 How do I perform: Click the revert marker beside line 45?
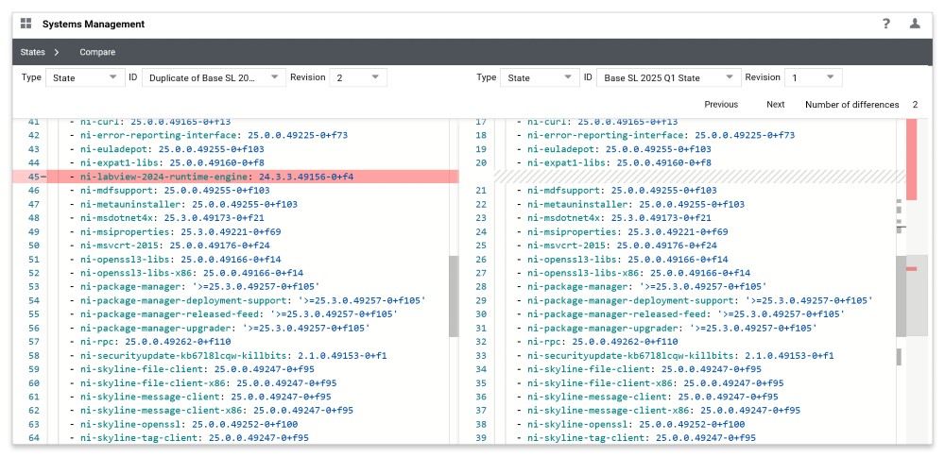[44, 177]
